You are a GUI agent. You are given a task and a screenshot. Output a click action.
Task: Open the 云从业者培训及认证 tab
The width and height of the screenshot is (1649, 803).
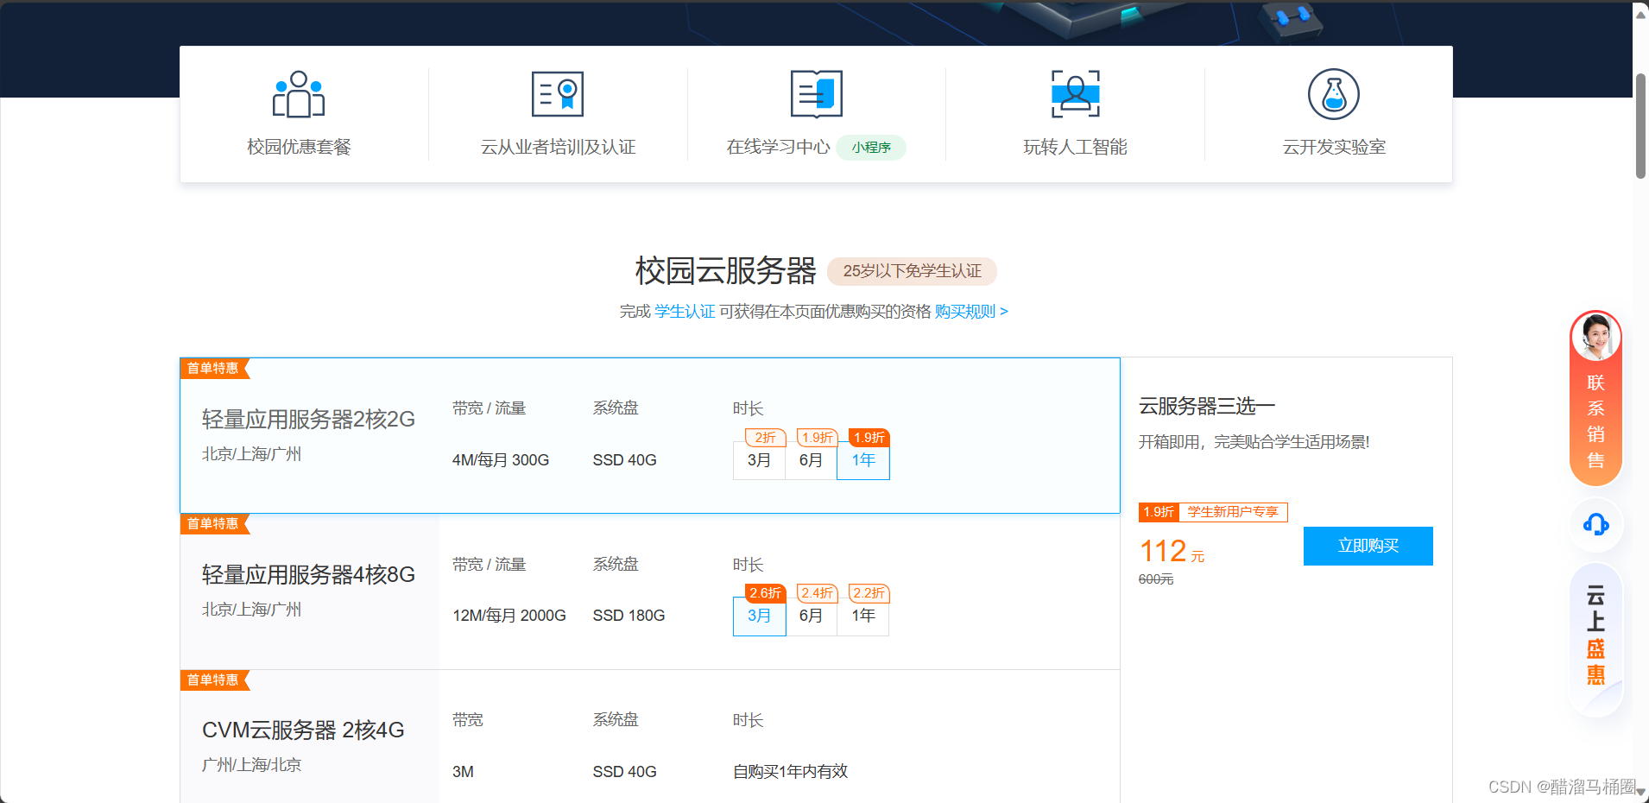(558, 114)
